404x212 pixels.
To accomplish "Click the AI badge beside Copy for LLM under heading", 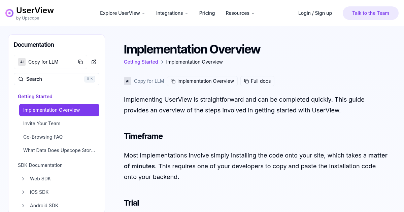I will click(128, 81).
